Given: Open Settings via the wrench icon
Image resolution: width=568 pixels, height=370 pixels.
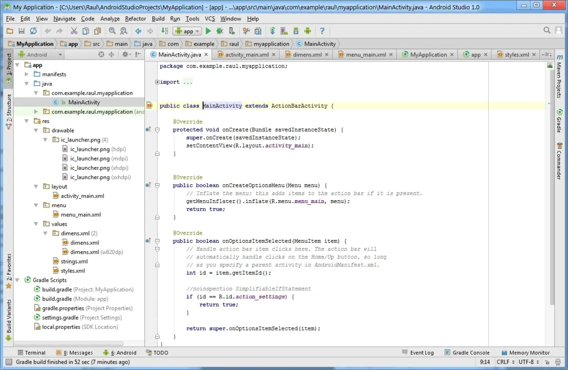Looking at the screenshot, I should [246, 31].
